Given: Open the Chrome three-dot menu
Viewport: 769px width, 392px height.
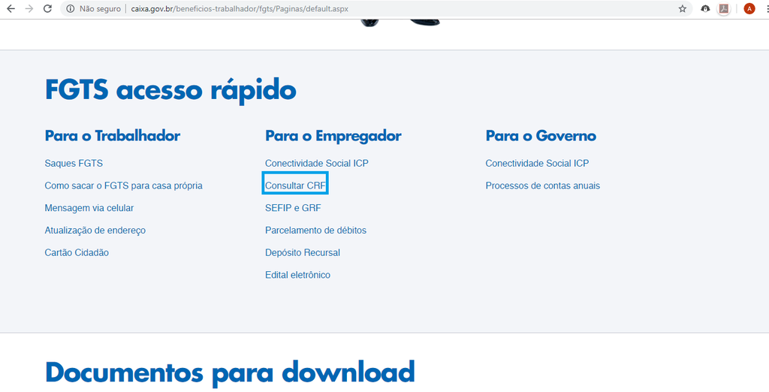Looking at the screenshot, I should pyautogui.click(x=766, y=9).
